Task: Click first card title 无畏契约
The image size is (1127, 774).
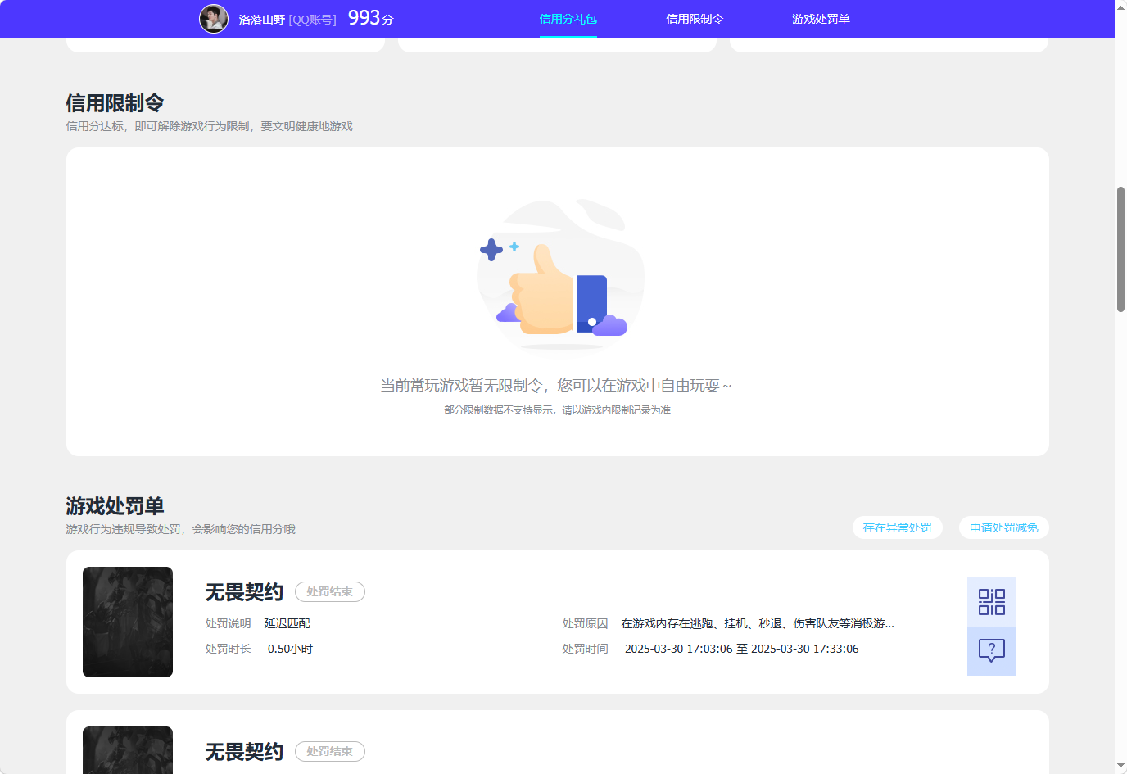Action: [244, 592]
